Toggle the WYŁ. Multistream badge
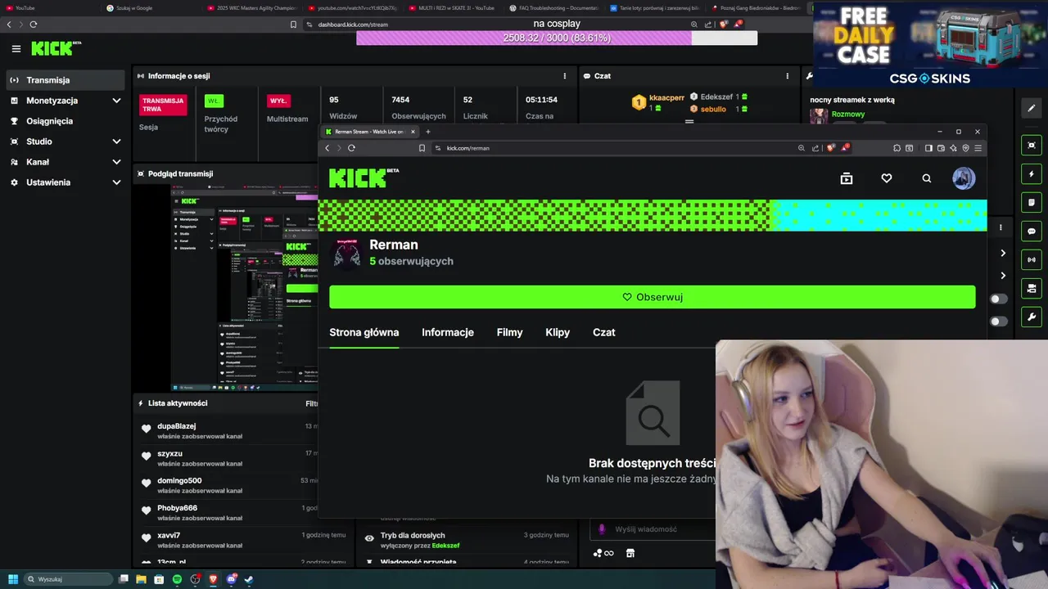The image size is (1048, 589). [x=278, y=101]
